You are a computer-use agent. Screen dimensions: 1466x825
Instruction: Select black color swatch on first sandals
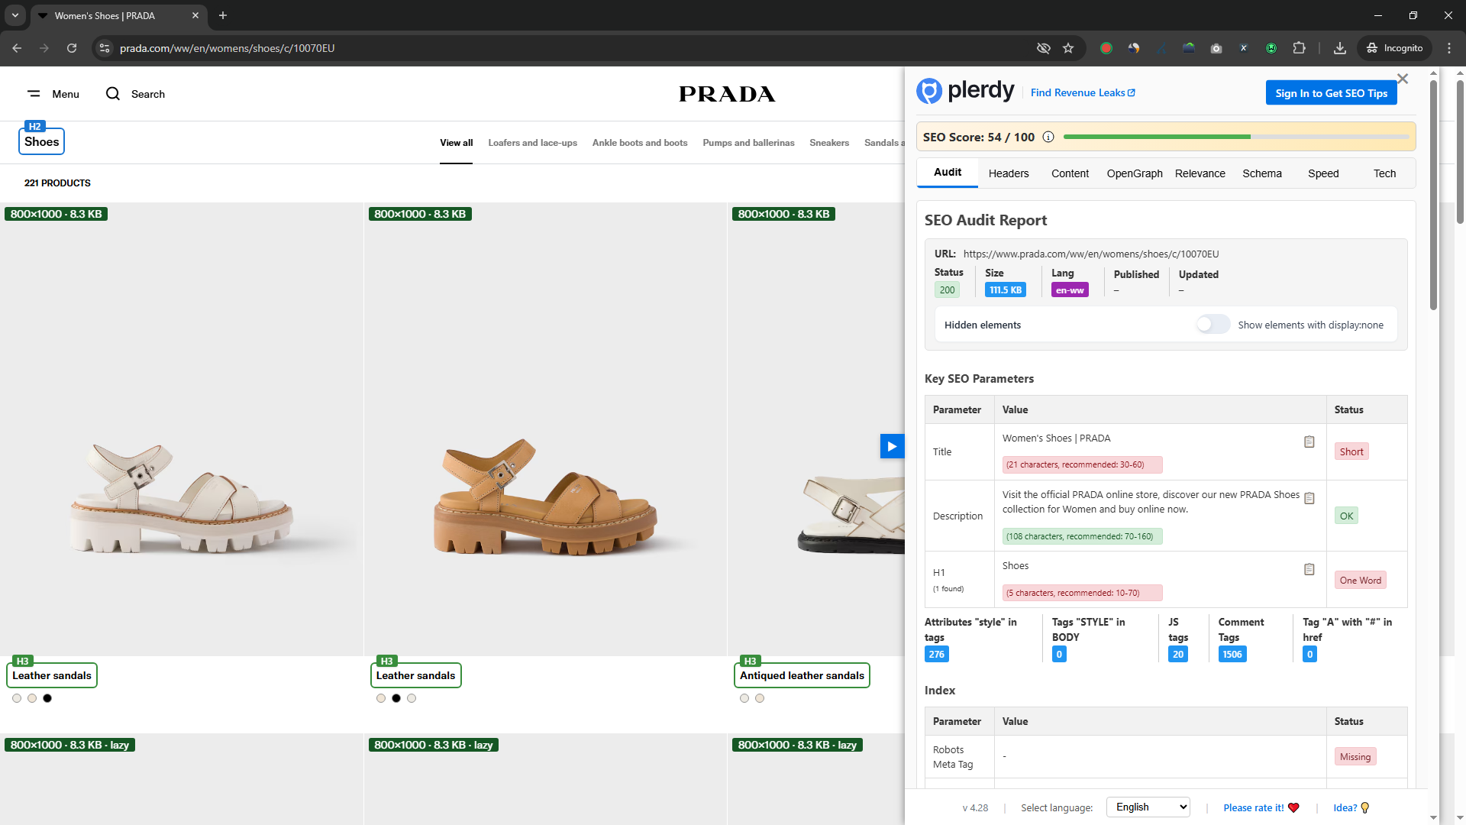(47, 698)
